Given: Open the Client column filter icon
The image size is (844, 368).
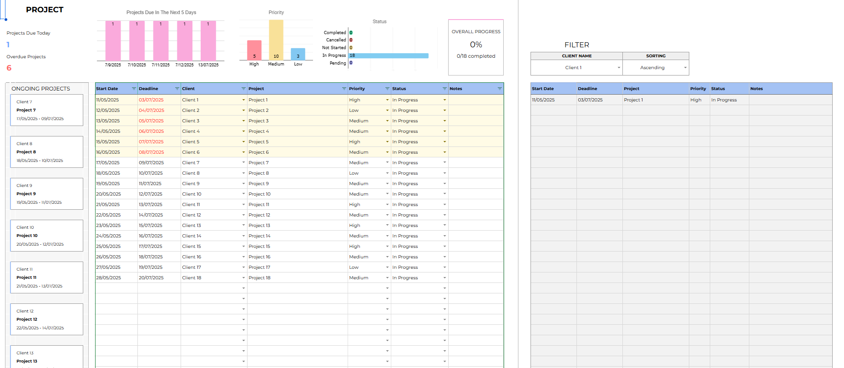Looking at the screenshot, I should [x=243, y=89].
